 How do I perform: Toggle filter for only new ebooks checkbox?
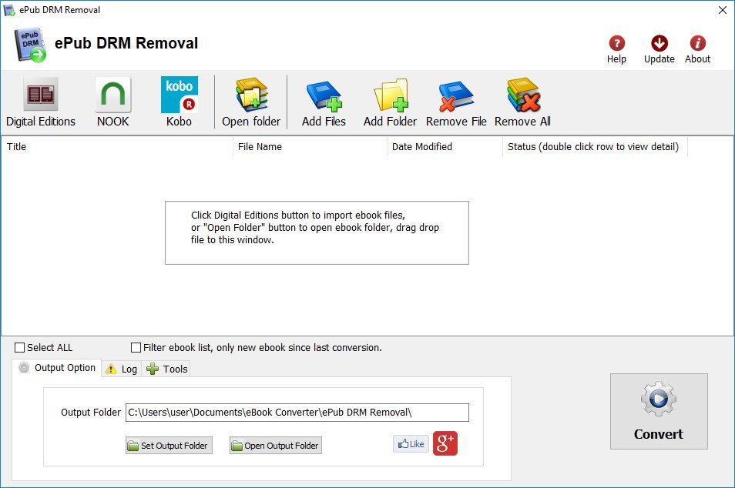pos(136,347)
